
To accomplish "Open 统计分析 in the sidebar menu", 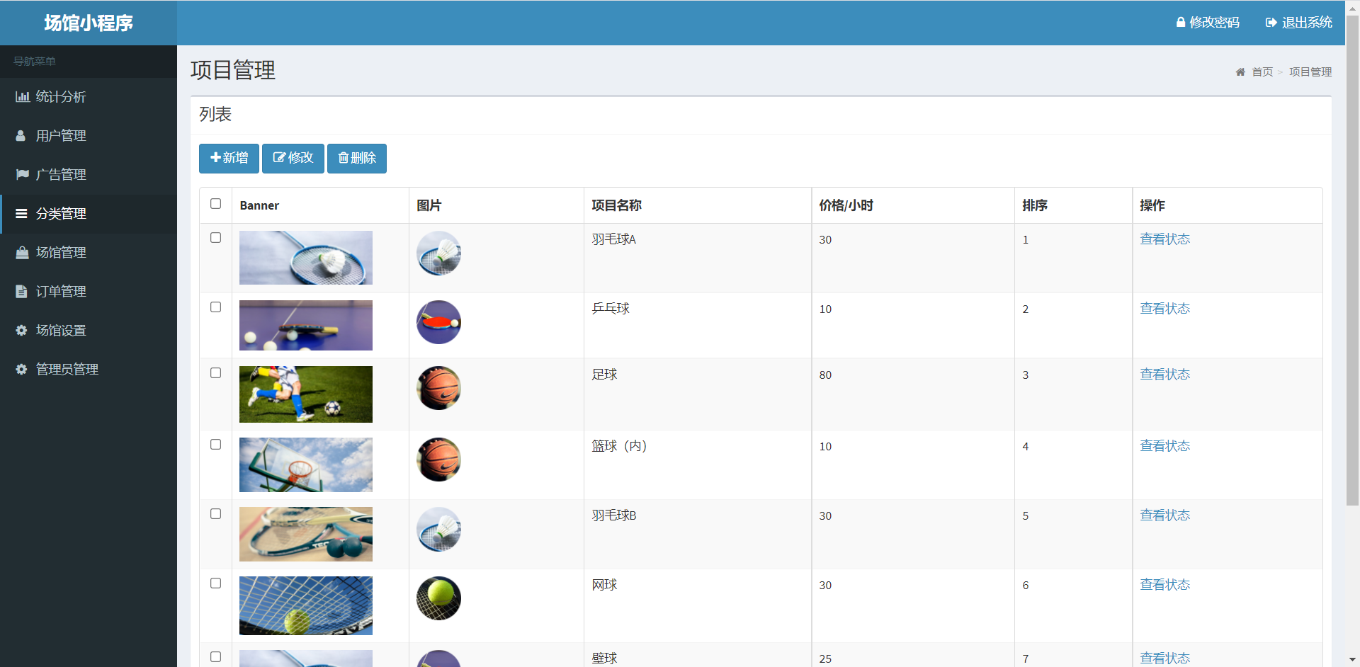I will click(x=89, y=97).
